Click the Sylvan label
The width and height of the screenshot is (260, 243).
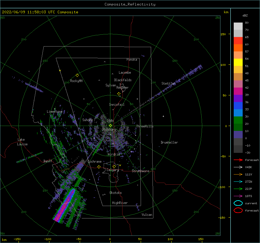point(111,85)
